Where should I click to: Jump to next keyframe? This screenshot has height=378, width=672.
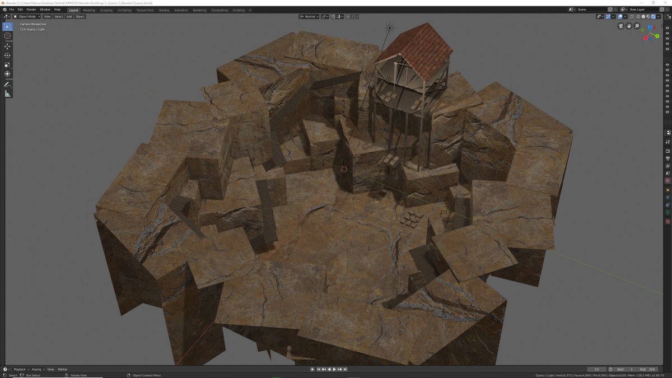[339, 370]
